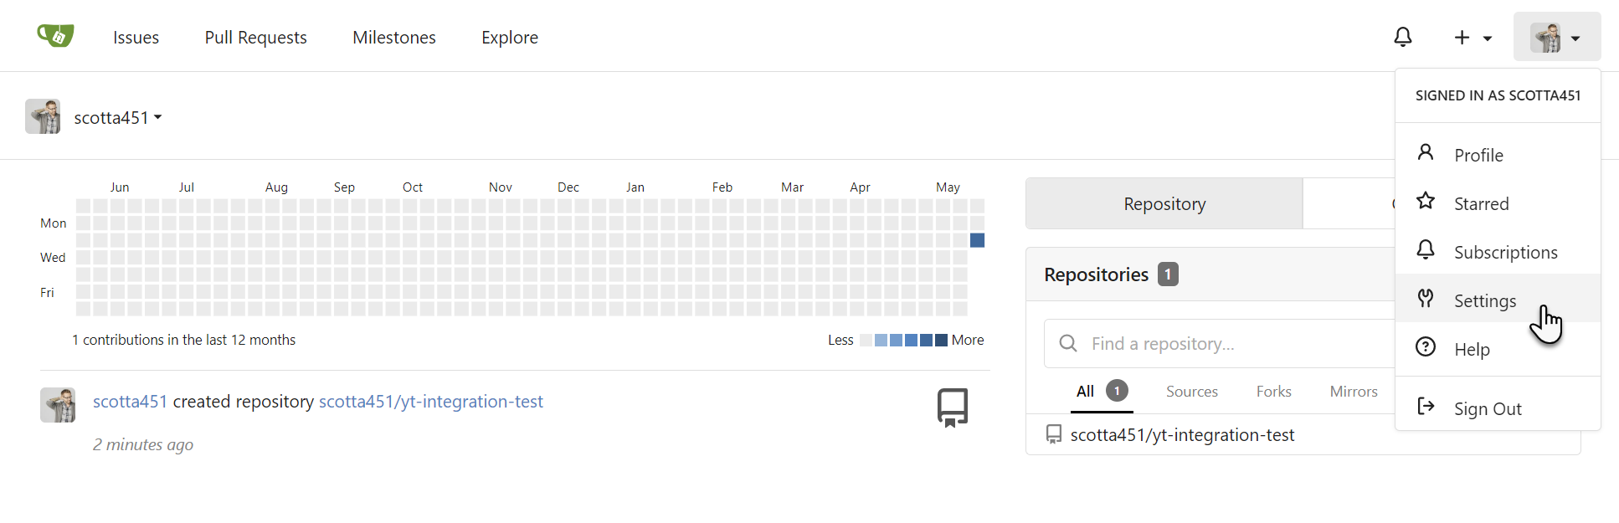Open the notifications bell icon
The image size is (1619, 523).
pyautogui.click(x=1403, y=37)
